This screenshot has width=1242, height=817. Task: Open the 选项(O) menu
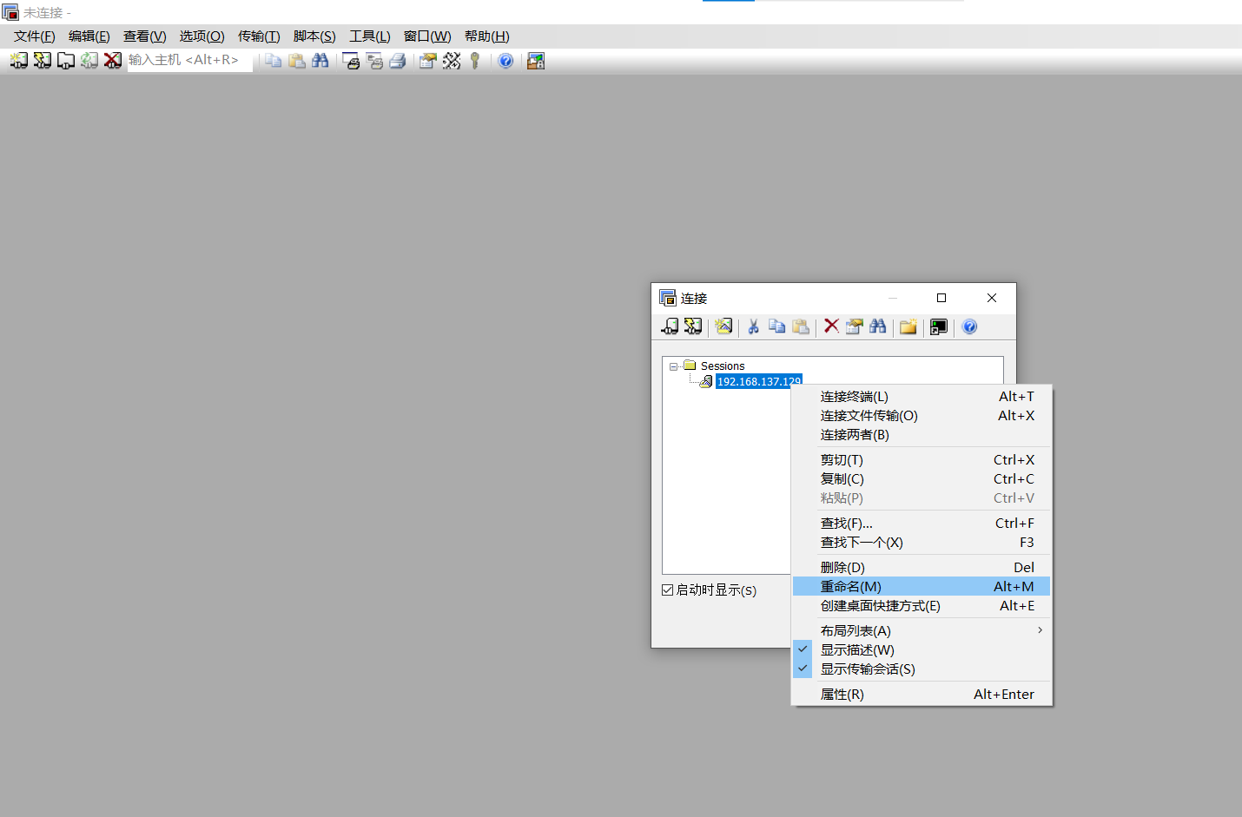pyautogui.click(x=202, y=36)
